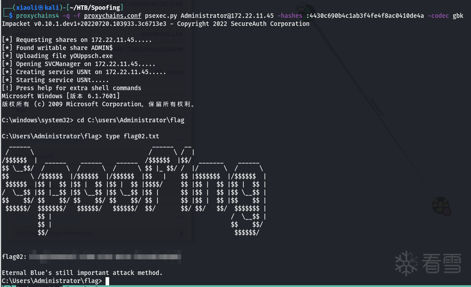The image size is (471, 287).
Task: Select the BloodHound group node icon at bottom right
Action: [x=441, y=206]
